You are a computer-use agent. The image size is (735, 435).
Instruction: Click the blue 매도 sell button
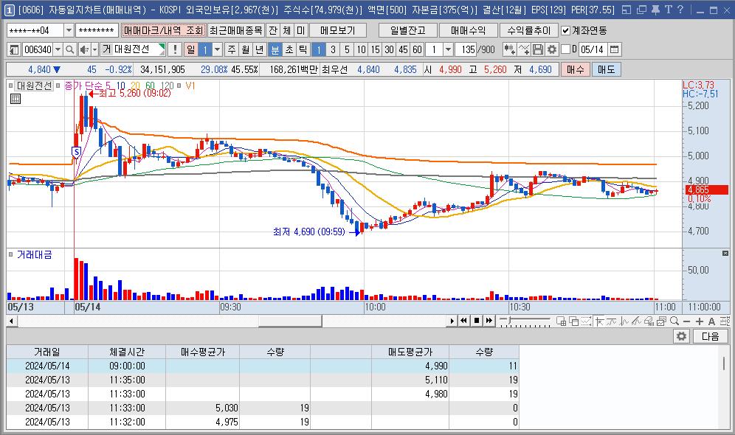point(606,69)
